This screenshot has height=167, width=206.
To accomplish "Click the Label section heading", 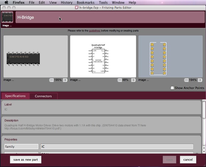I will coord(8,105).
